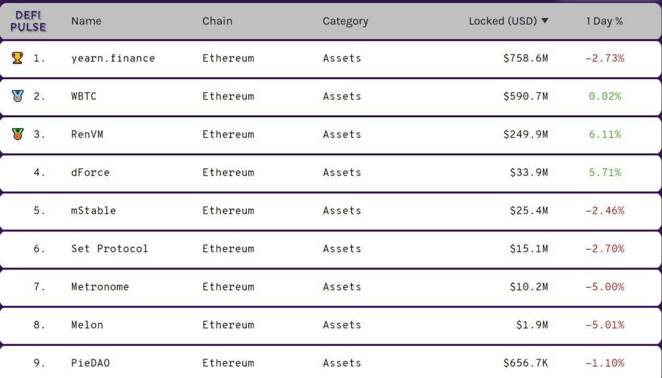
Task: Click RenVM's 6.11% daily change
Action: point(605,135)
